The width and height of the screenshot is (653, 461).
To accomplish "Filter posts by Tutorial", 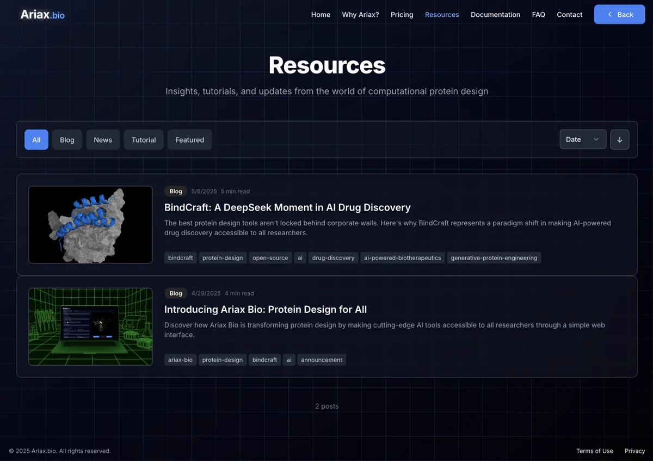I will 144,140.
